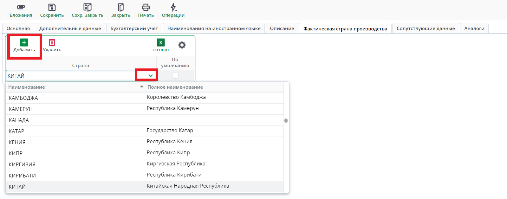Click the Сохранить save icon
The width and height of the screenshot is (507, 199).
pyautogui.click(x=52, y=7)
